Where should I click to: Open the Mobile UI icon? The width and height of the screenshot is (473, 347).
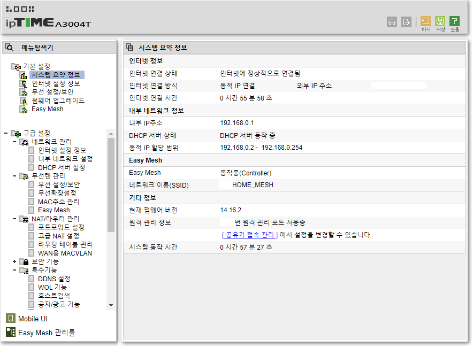[11, 318]
